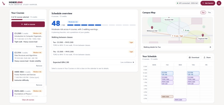Select the CS 3114 course card title
This screenshot has height=105, width=224.
(18, 53)
